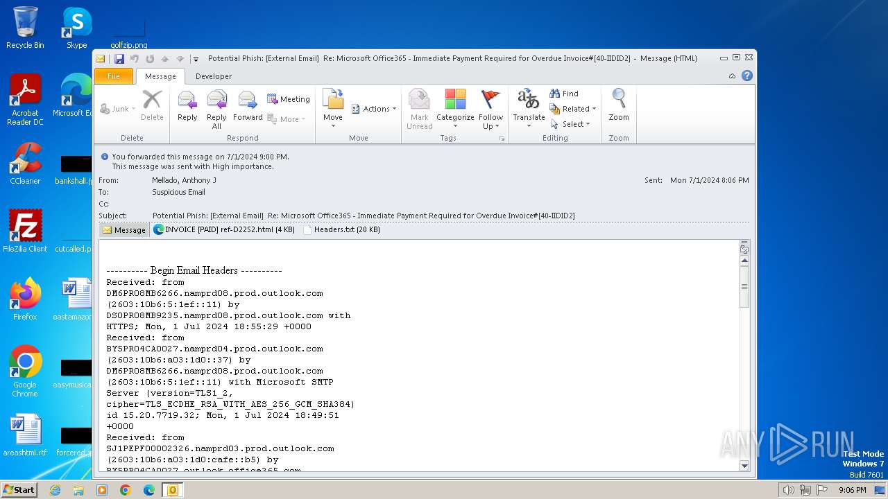
Task: Open INVOICE [PAID] ref-D22S2.html attachment
Action: click(224, 229)
